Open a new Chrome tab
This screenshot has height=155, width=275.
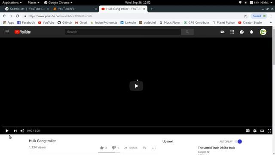(x=152, y=9)
